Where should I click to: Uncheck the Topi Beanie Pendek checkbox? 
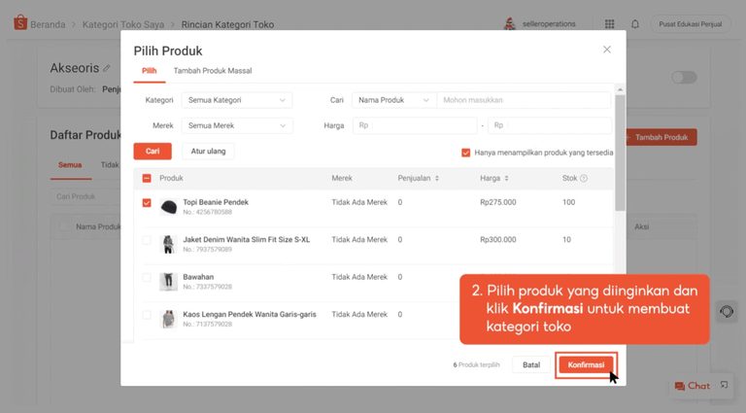tap(147, 203)
